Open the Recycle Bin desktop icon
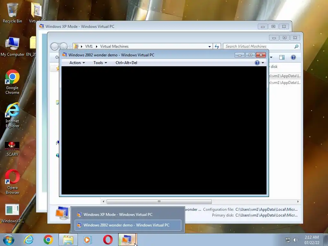This screenshot has height=246, width=328. point(12,12)
